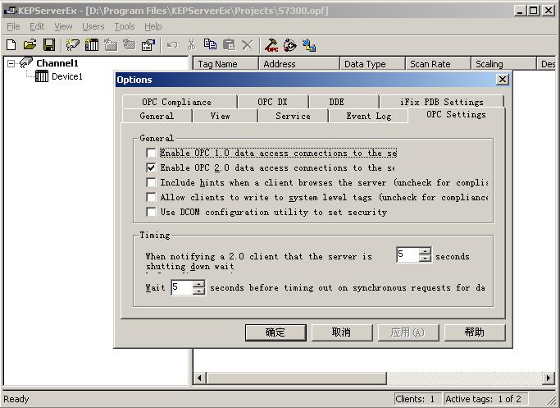Decrease synchronous request Wait value down arrow

click(x=198, y=291)
